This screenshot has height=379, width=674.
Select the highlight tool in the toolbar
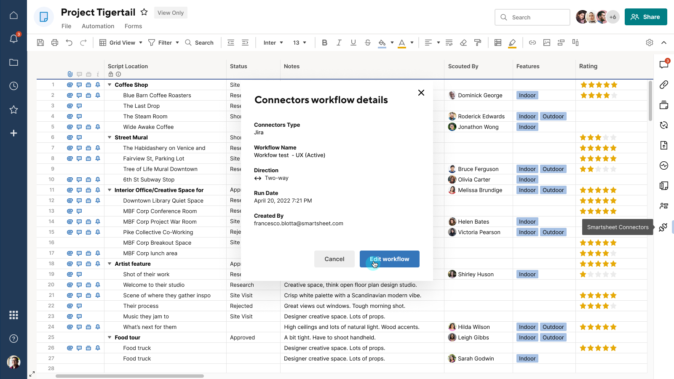coord(513,43)
